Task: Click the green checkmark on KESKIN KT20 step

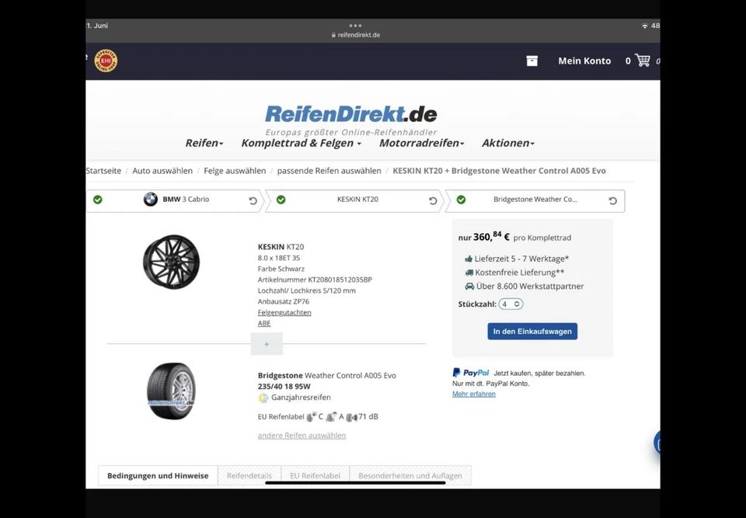Action: click(x=281, y=200)
